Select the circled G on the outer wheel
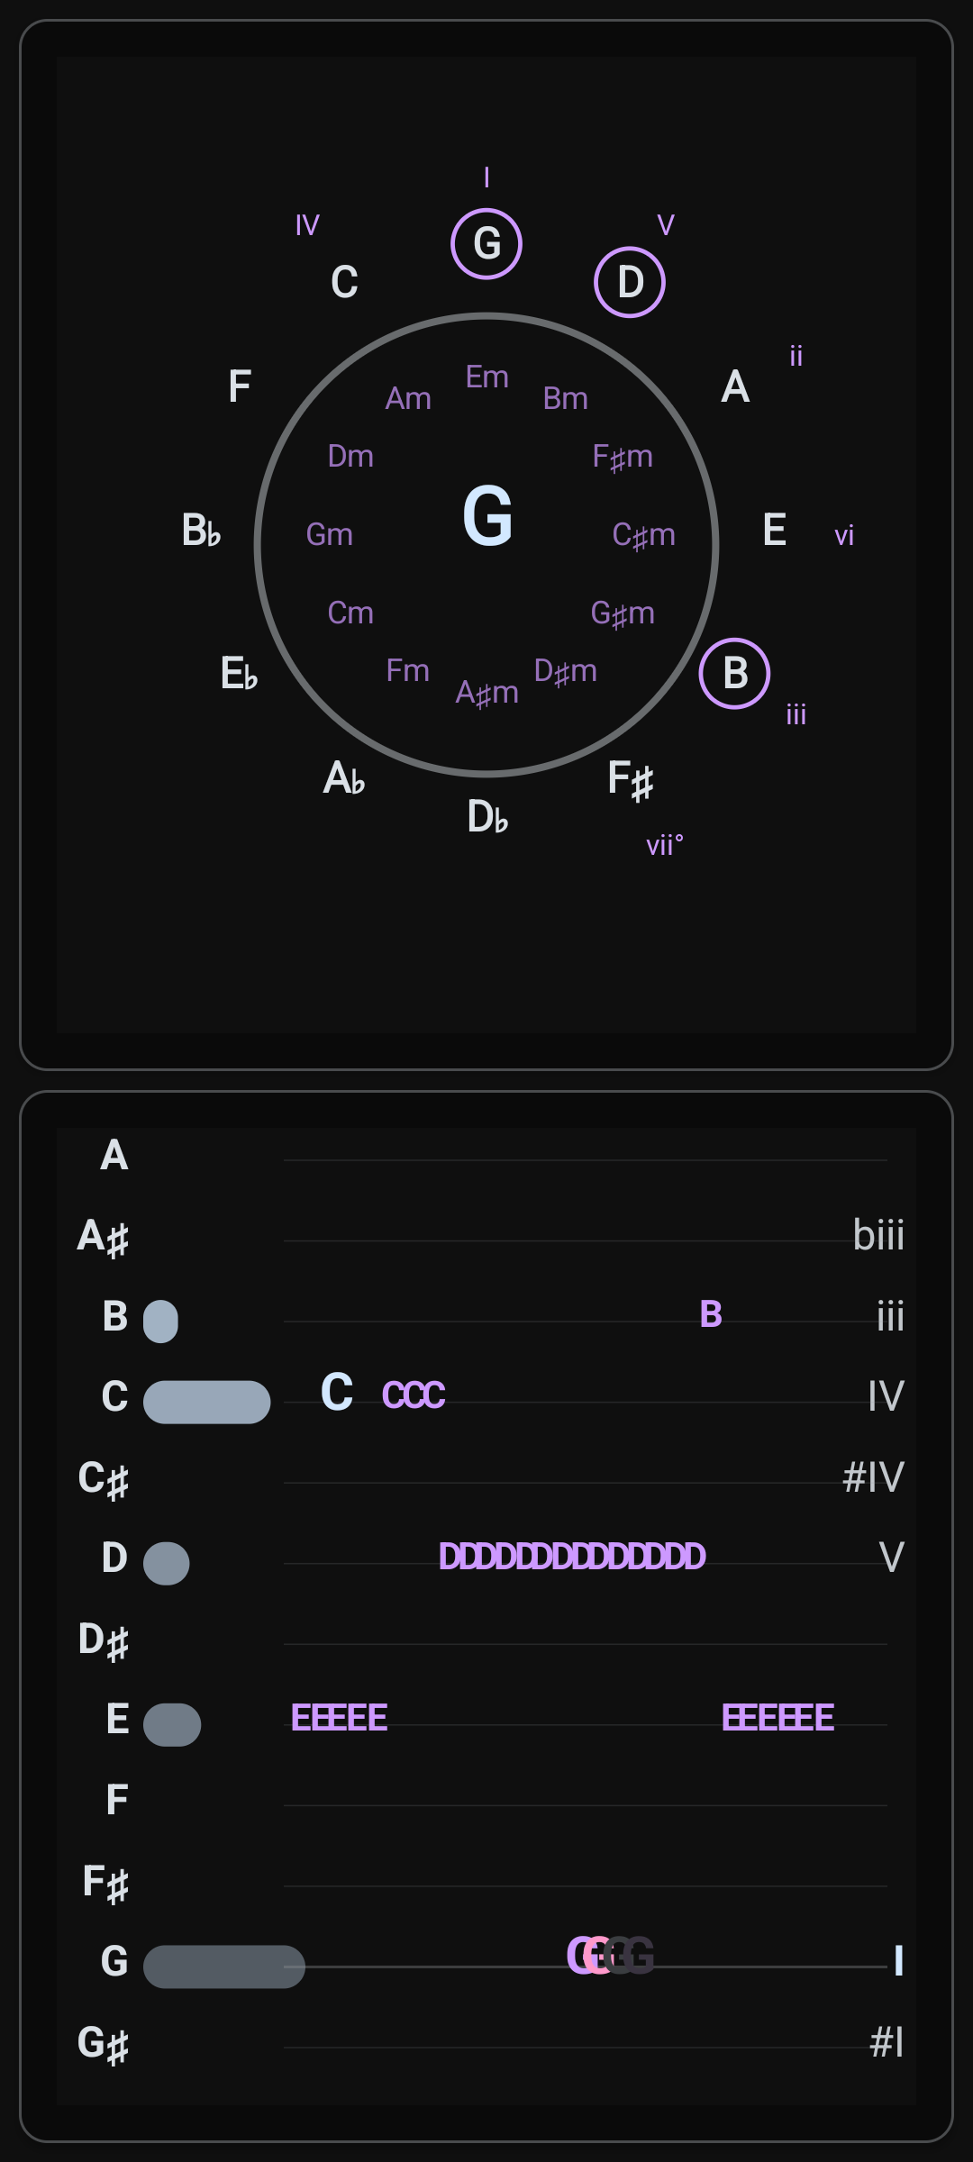The height and width of the screenshot is (2162, 973). [486, 244]
